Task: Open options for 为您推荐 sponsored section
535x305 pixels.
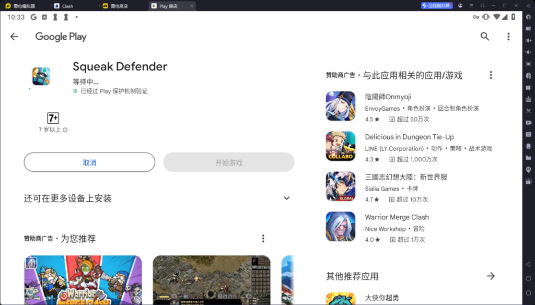Action: (x=263, y=239)
